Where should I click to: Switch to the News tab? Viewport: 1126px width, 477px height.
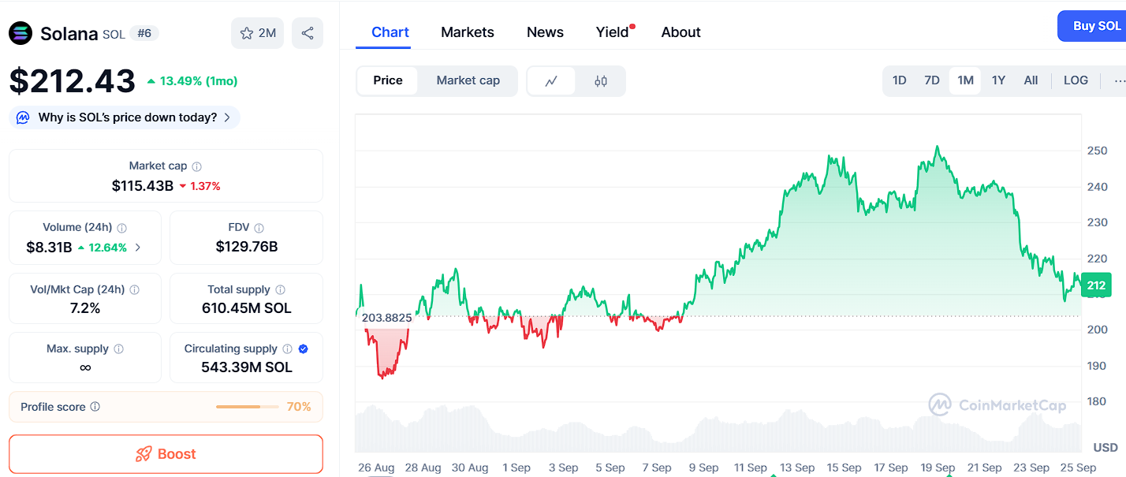[545, 32]
